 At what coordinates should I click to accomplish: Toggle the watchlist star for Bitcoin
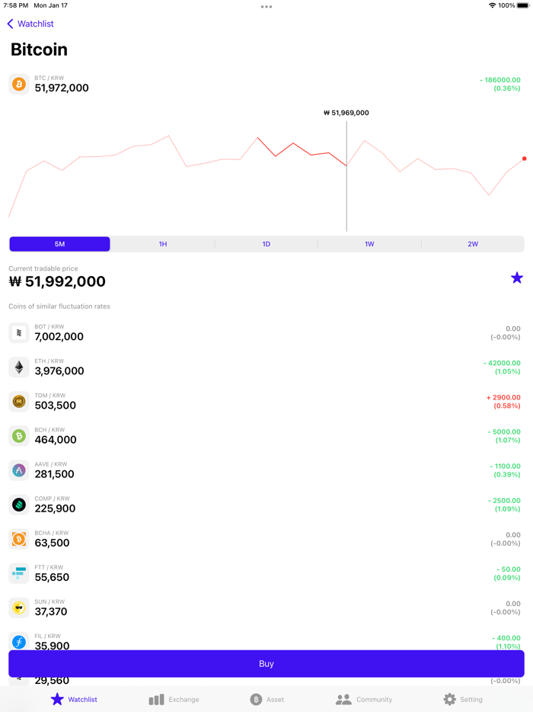[x=517, y=278]
